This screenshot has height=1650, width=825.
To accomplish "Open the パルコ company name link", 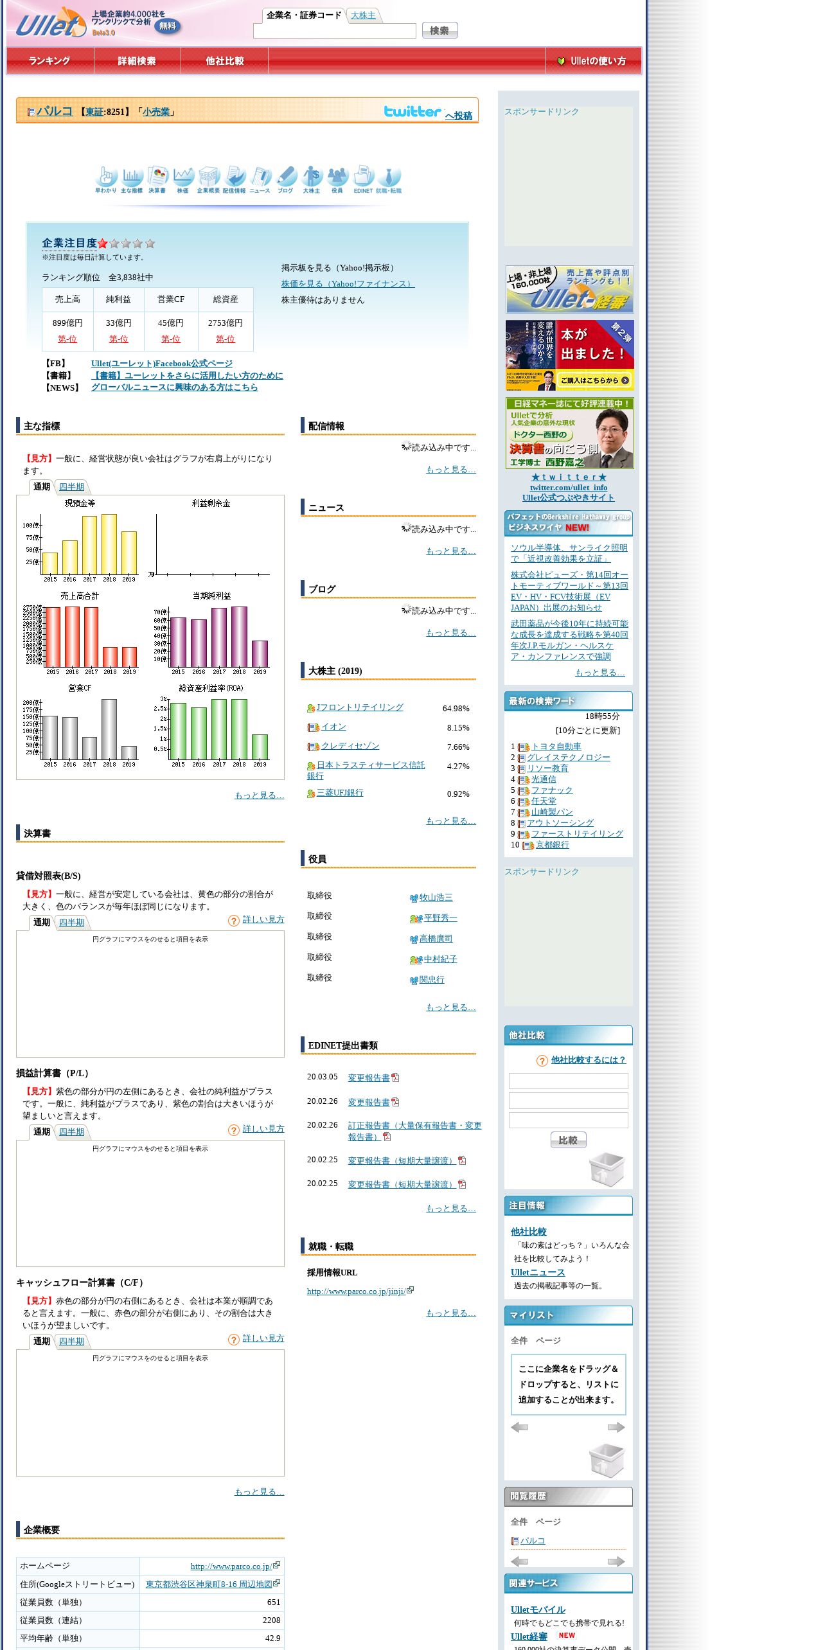I will tap(54, 111).
